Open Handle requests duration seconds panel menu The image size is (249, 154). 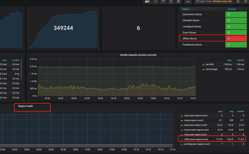[x=138, y=55]
